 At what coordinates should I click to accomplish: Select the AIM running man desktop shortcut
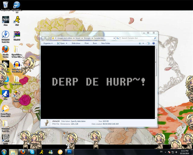tap(17, 21)
